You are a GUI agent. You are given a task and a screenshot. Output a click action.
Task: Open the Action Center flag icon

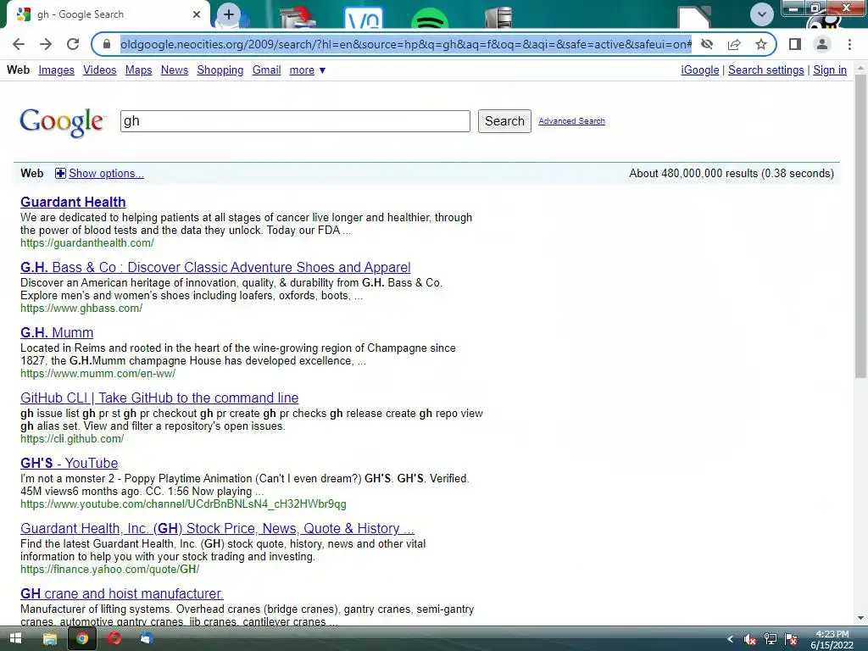point(791,639)
